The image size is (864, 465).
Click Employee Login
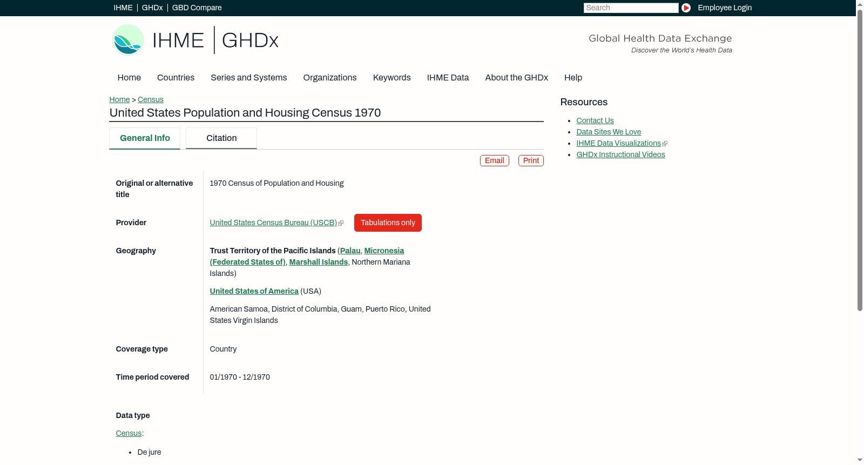point(725,8)
